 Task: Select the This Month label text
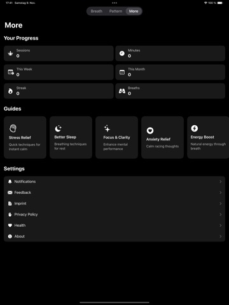click(137, 69)
